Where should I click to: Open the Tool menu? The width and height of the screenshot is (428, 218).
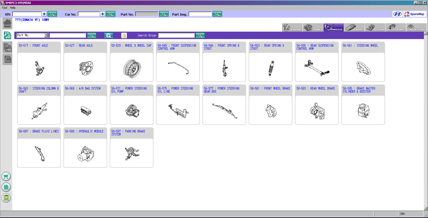pos(4,8)
